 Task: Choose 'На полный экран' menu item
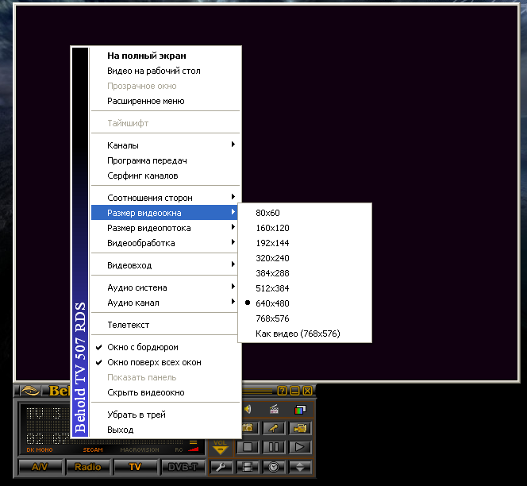point(147,56)
